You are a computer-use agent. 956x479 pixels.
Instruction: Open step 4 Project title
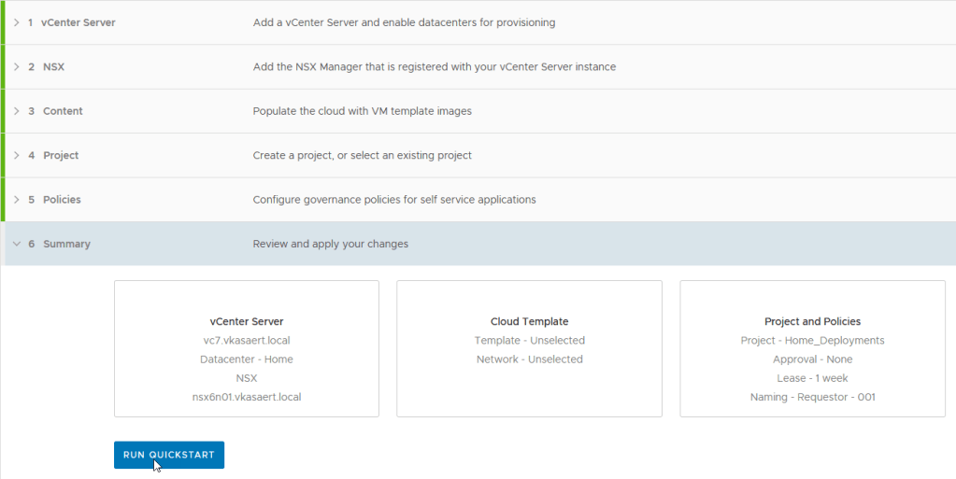61,156
